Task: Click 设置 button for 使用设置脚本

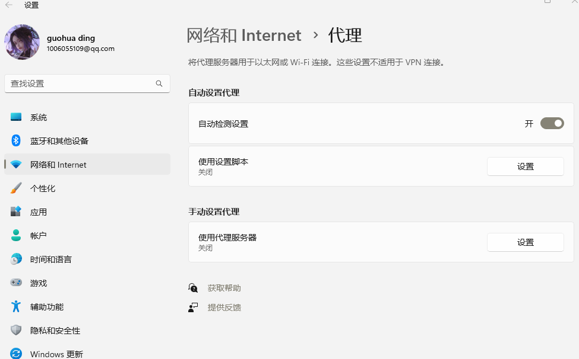Action: click(525, 166)
